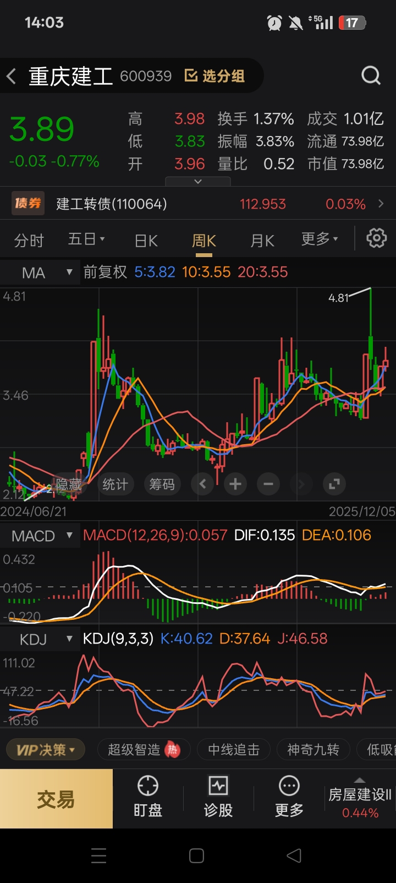Tap the back arrow icon
The width and height of the screenshot is (396, 883).
click(11, 76)
